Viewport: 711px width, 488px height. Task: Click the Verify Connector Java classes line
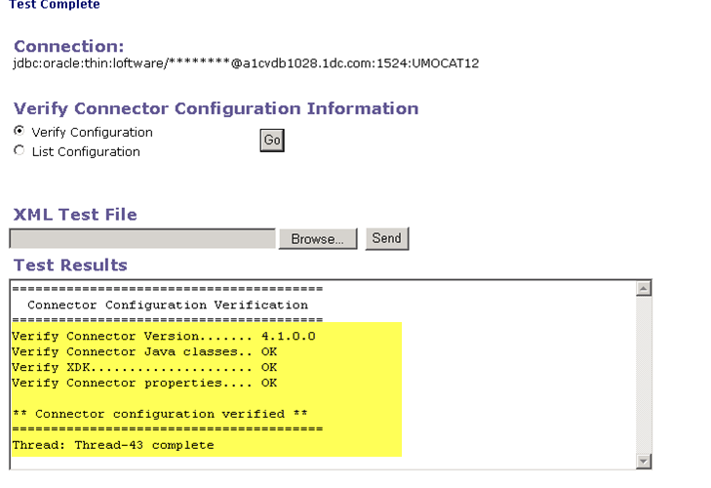tap(144, 351)
